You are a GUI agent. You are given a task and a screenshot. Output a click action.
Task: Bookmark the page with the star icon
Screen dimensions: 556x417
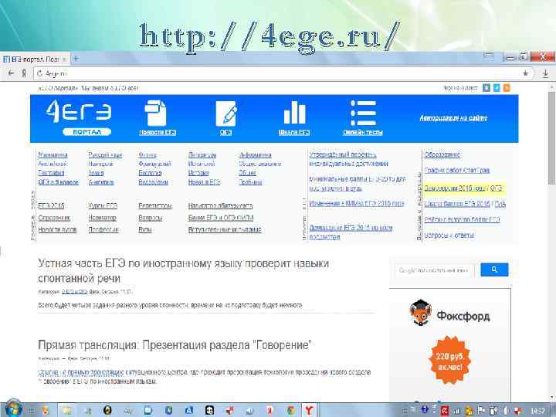526,73
